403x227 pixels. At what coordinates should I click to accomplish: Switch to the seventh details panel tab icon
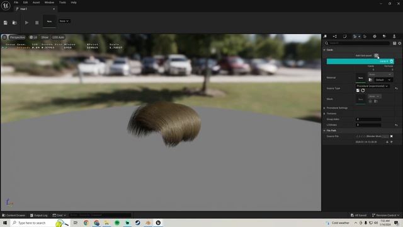point(384,37)
